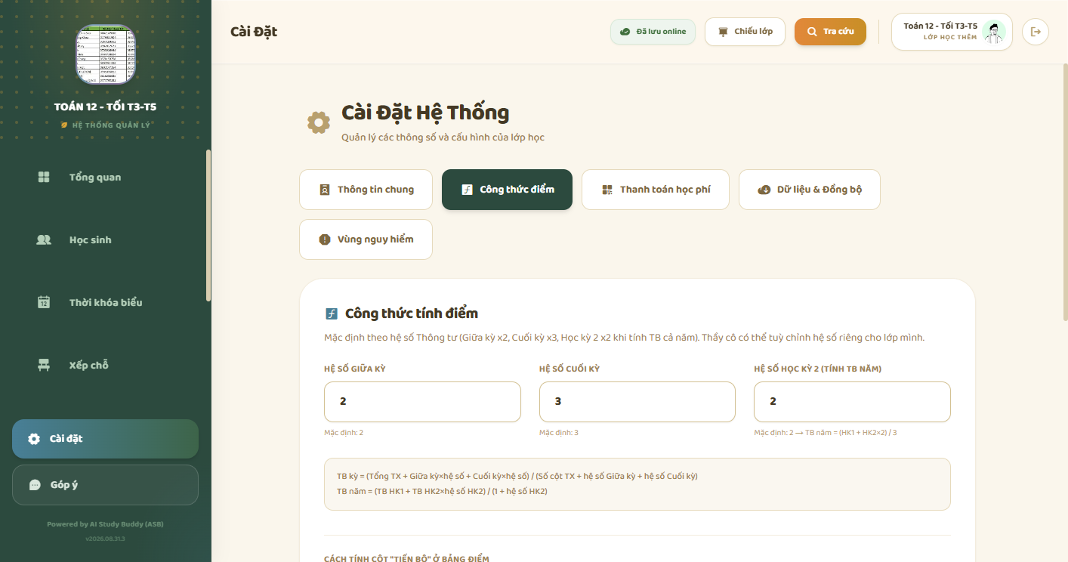Image resolution: width=1068 pixels, height=562 pixels.
Task: Switch to the Thông tin chung tab
Action: click(x=366, y=190)
